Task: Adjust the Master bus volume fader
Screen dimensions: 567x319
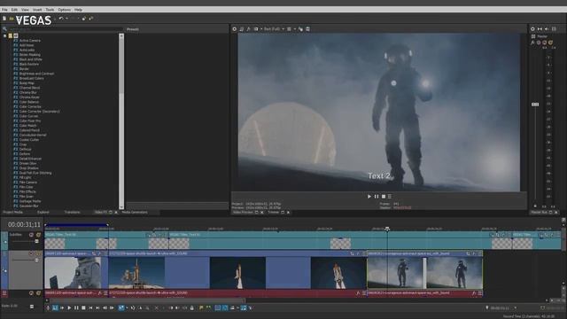Action: click(535, 105)
